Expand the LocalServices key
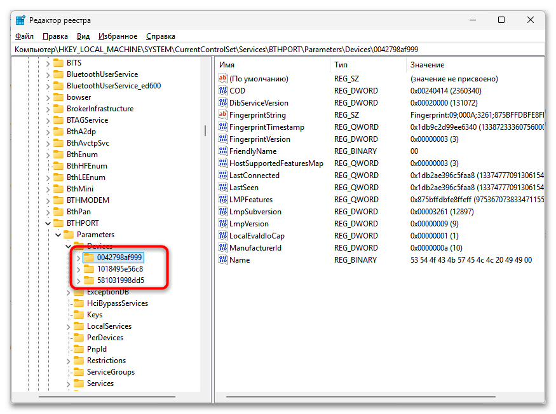556x414 pixels. [x=69, y=326]
